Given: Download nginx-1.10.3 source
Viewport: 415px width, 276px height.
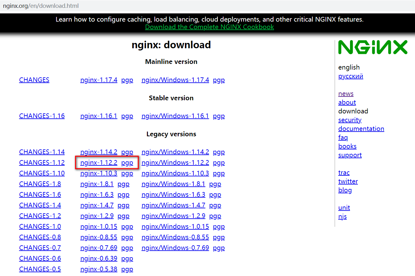Looking at the screenshot, I should click(x=99, y=173).
